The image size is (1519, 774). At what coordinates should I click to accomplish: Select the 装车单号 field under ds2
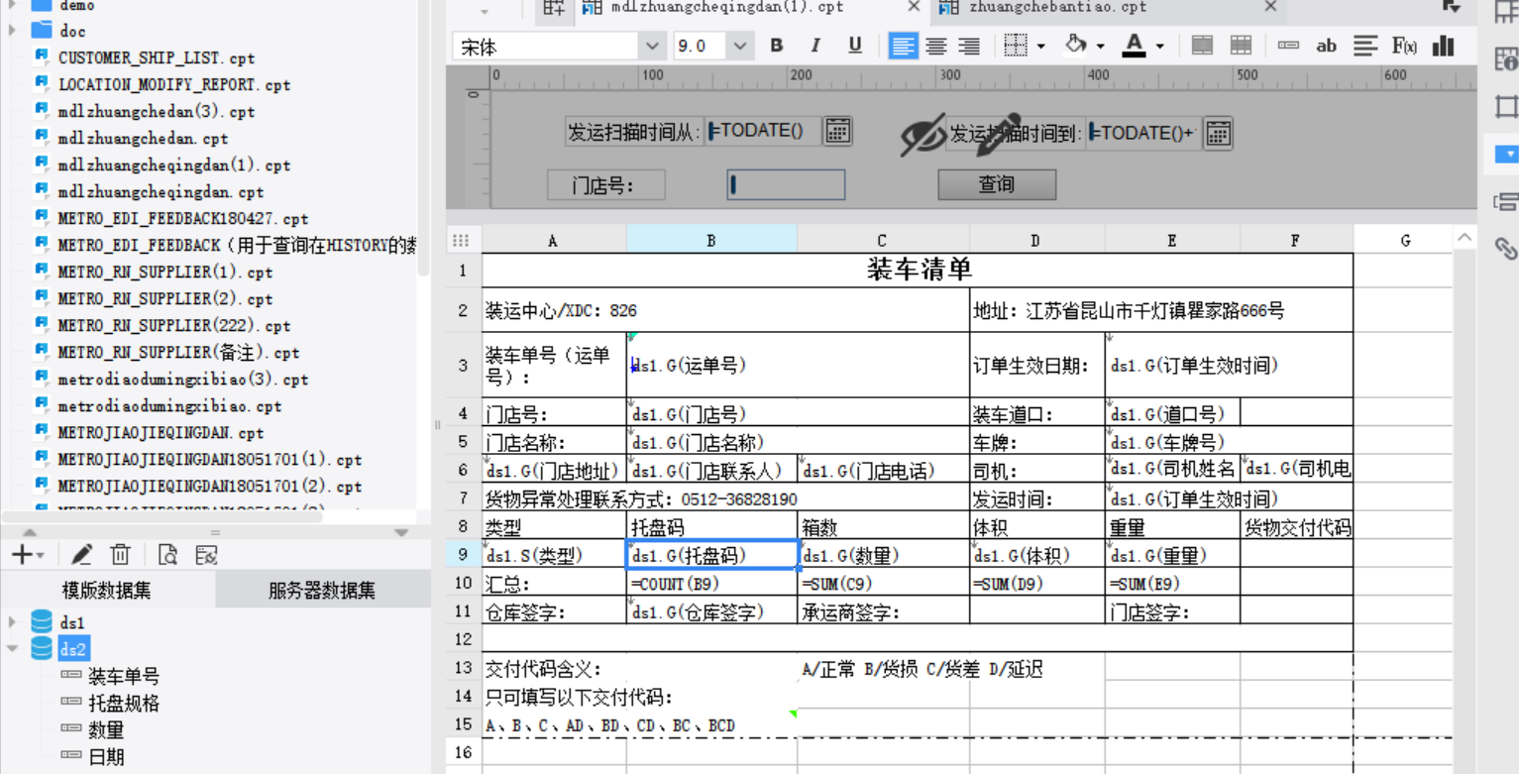pos(123,676)
